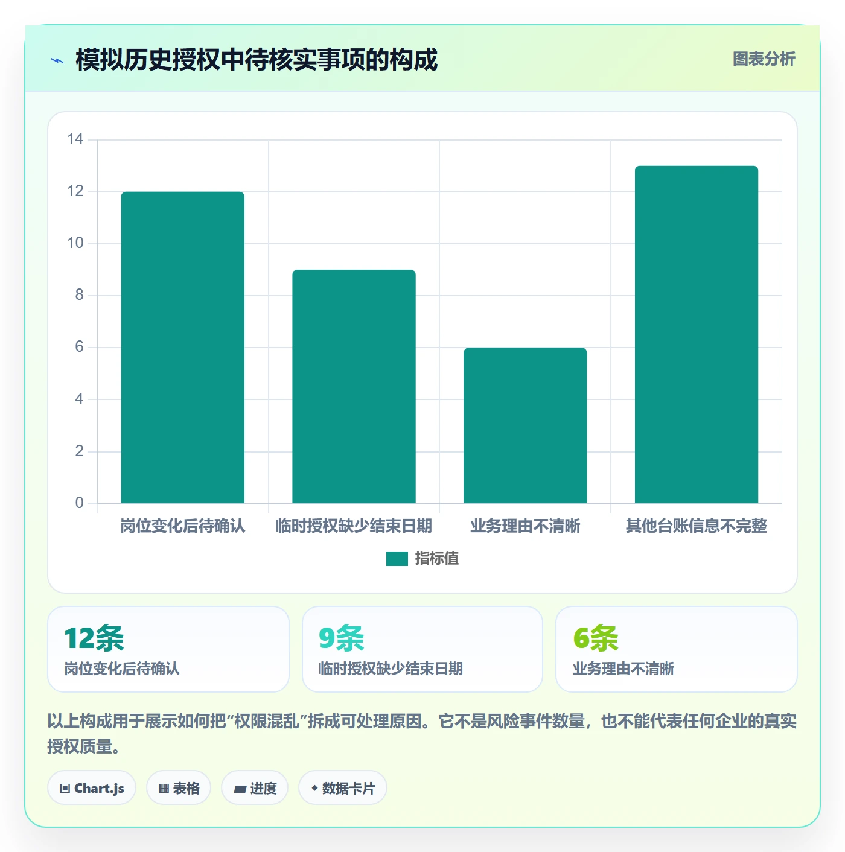Click the card caption 岗位变化后待确认 under 12条
Screen dimensions: 845x852
tap(122, 669)
